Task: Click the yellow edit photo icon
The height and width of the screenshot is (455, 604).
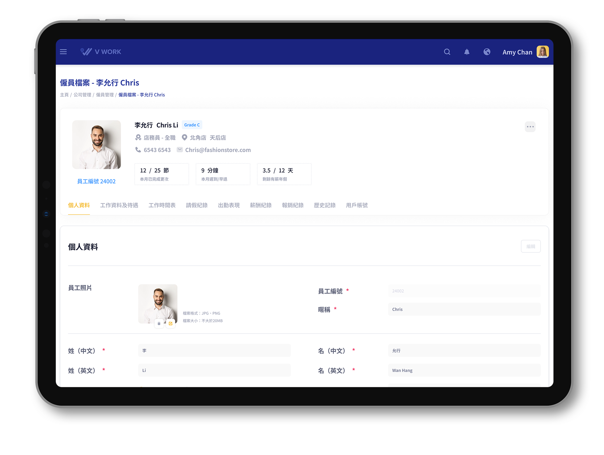Action: pyautogui.click(x=171, y=324)
